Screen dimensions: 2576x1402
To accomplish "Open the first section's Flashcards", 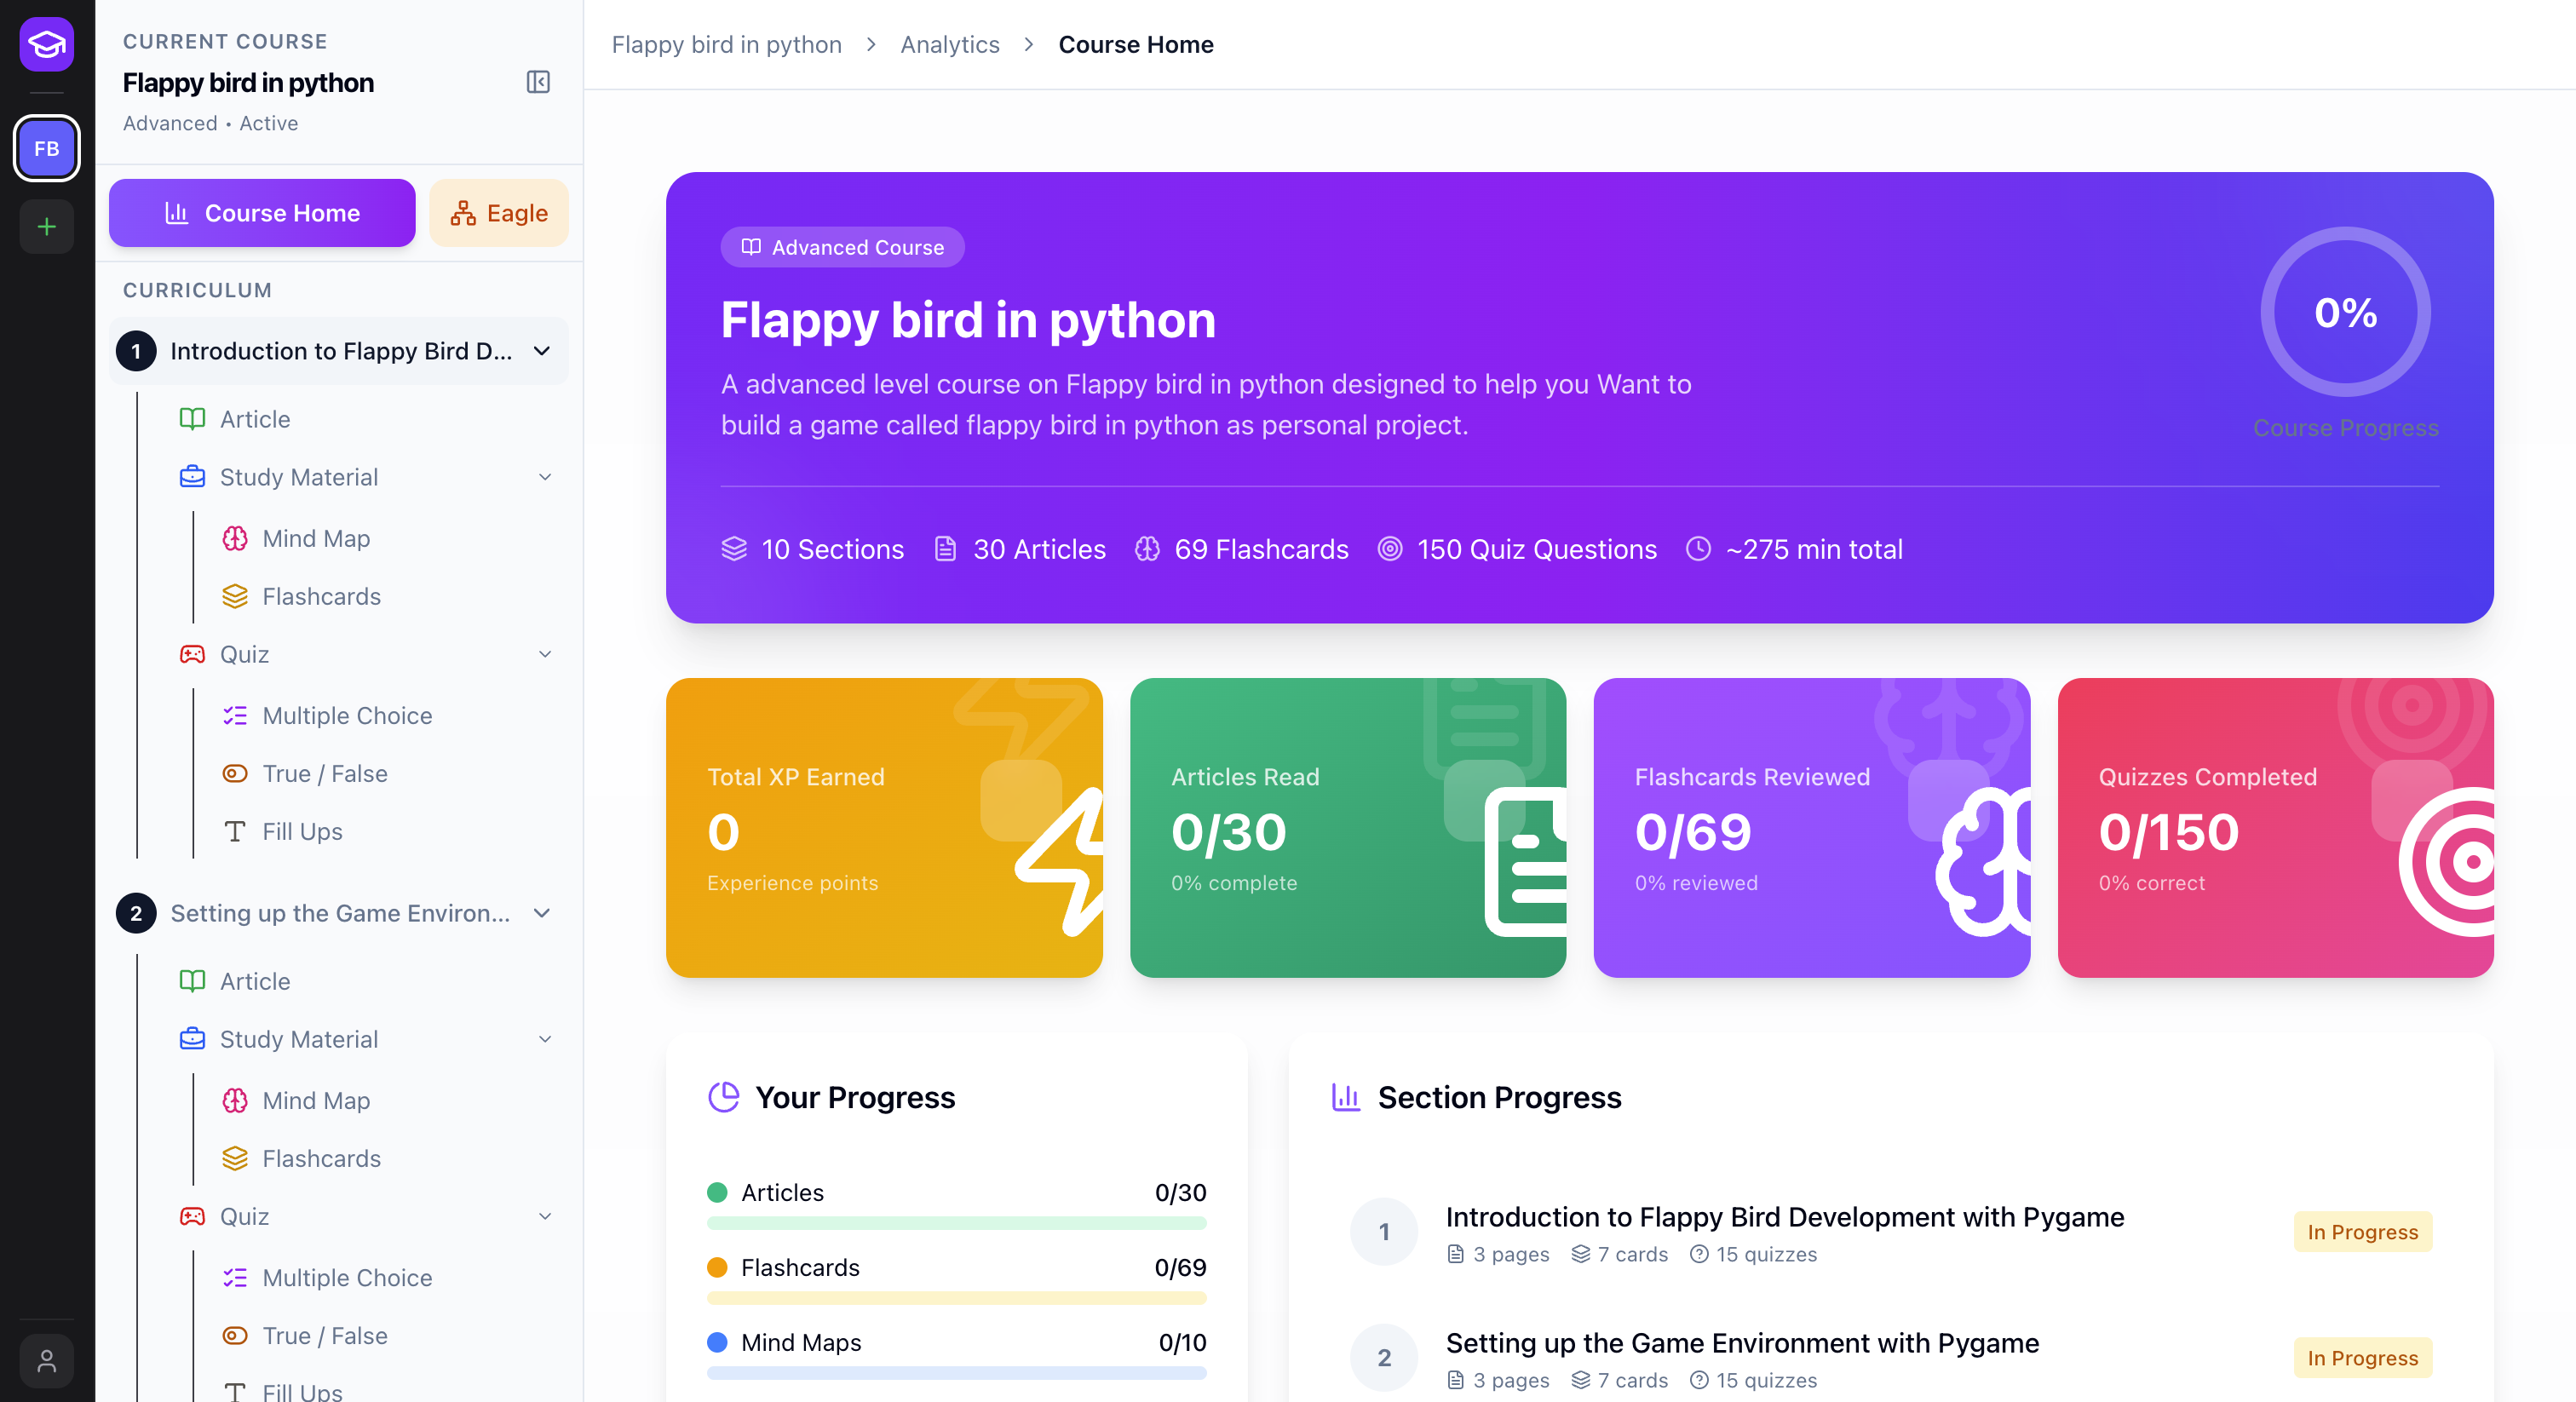I will 321,596.
